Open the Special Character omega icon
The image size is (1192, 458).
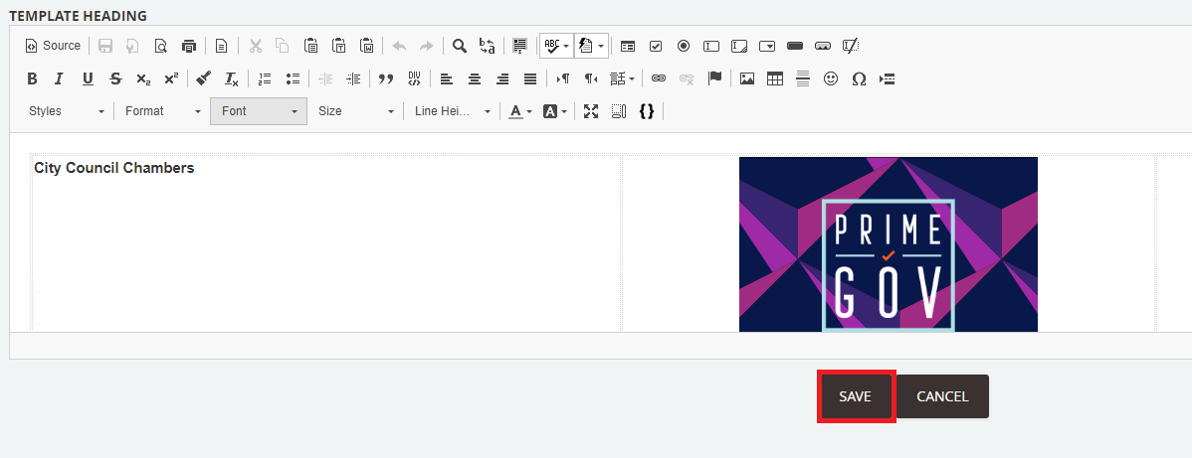point(859,78)
